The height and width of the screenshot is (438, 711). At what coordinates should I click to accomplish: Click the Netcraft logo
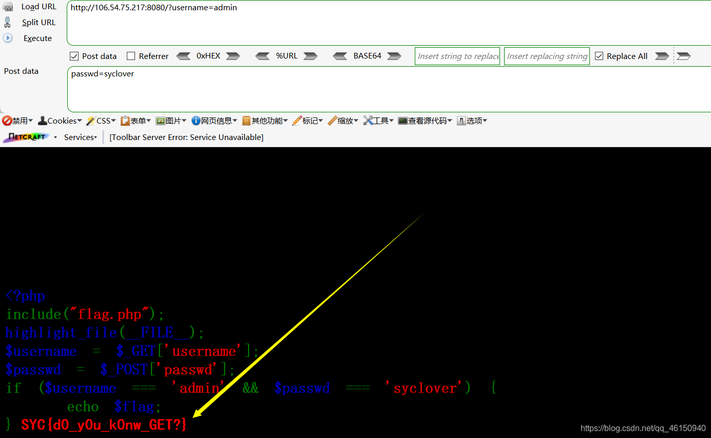[26, 137]
